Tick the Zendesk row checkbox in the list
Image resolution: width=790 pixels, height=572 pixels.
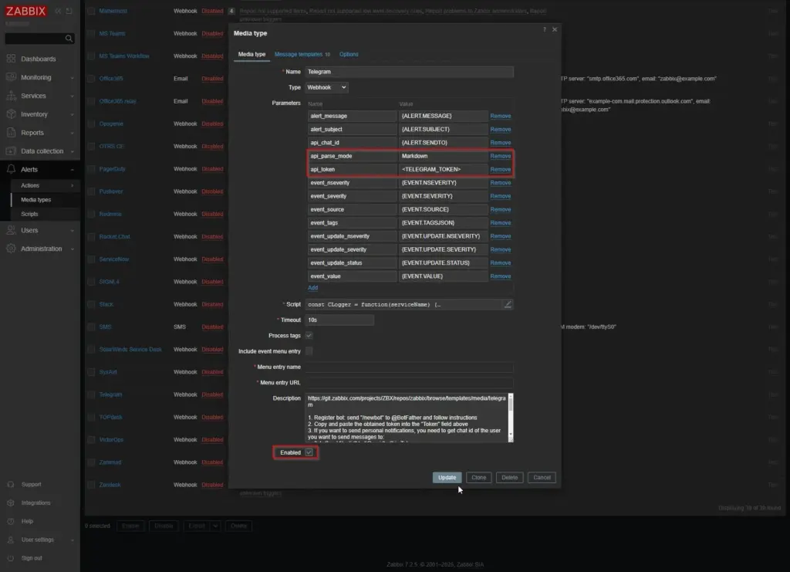coord(91,485)
